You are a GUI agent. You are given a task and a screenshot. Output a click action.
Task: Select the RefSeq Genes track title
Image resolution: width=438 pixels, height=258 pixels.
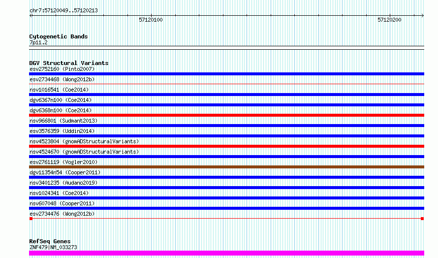click(x=50, y=241)
